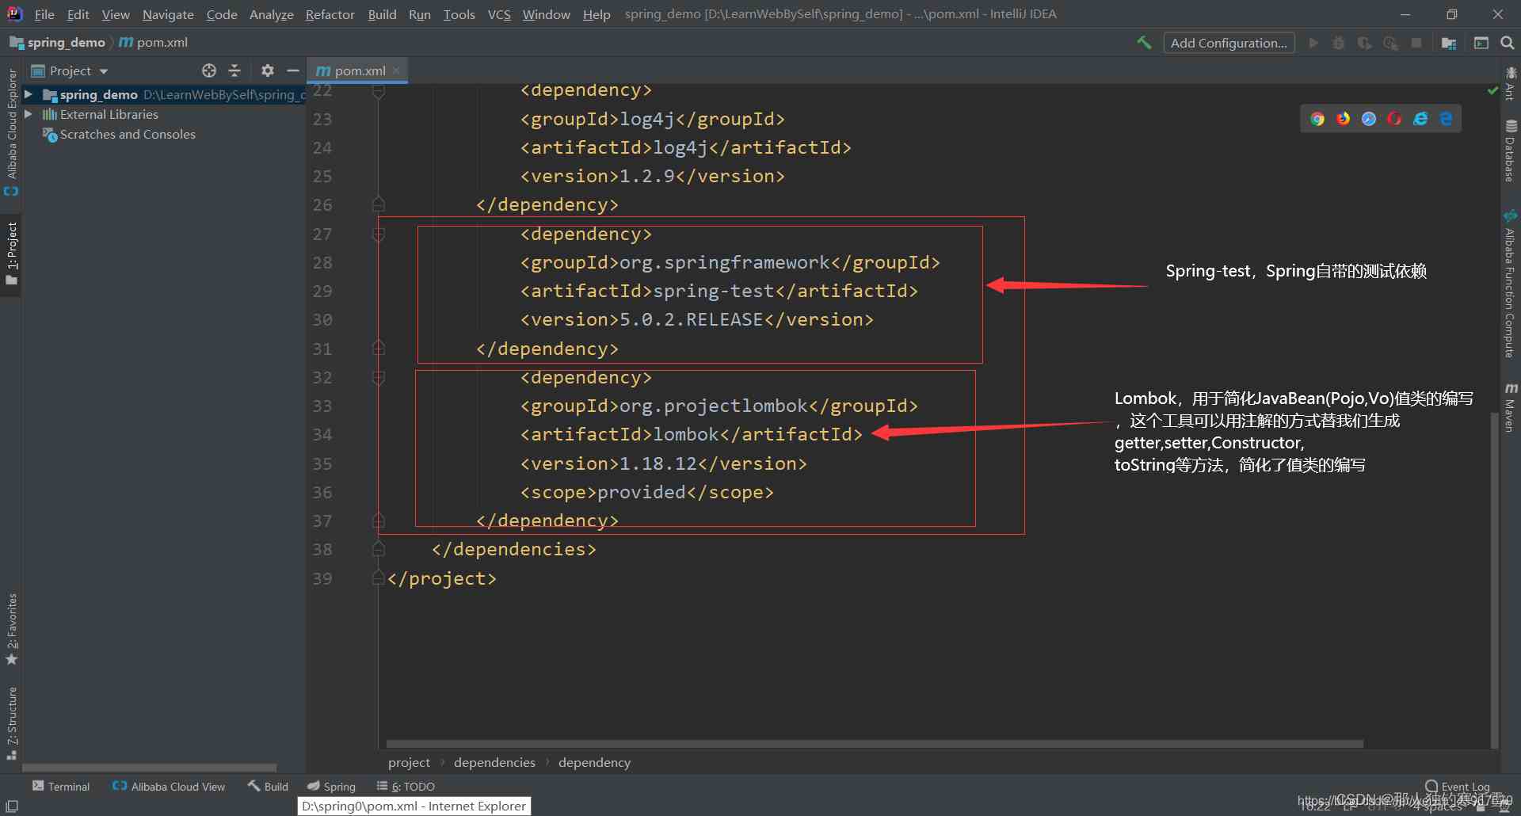
Task: Toggle the Maven side panel
Action: coord(1511,408)
